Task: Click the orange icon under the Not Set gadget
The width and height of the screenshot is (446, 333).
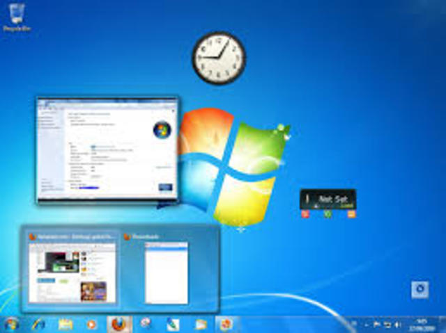Action: (351, 214)
